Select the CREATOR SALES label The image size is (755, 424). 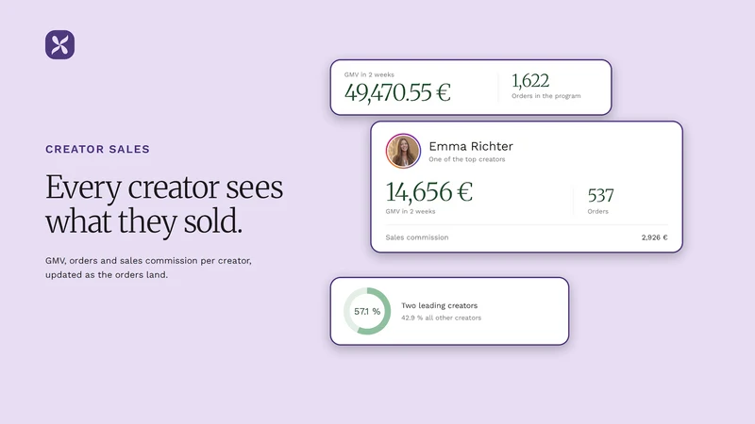pos(98,149)
